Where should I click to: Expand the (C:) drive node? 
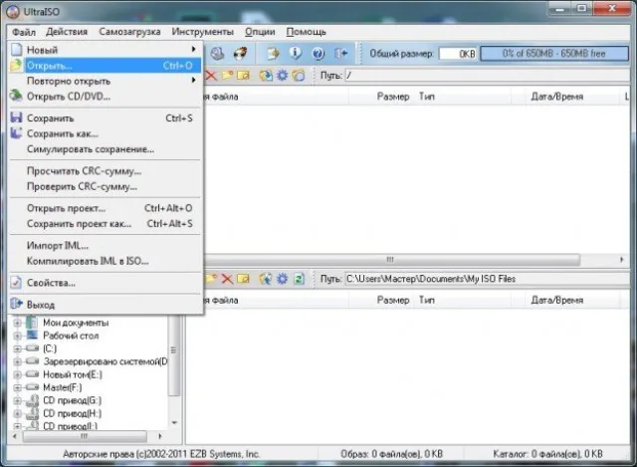pyautogui.click(x=17, y=349)
